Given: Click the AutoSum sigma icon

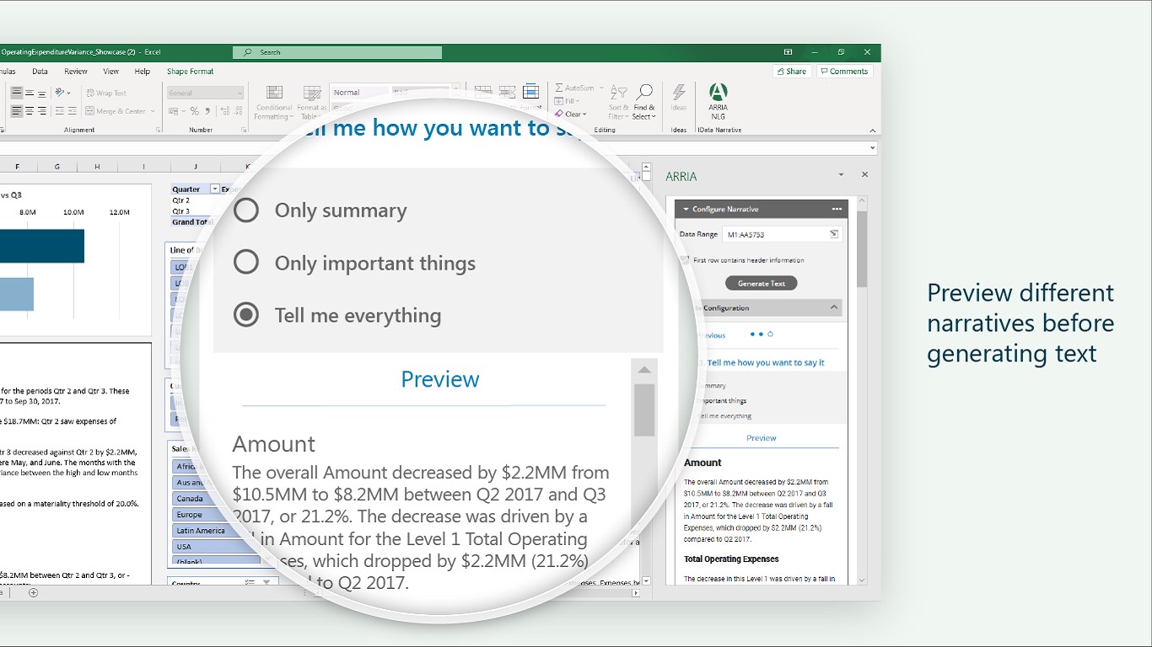Looking at the screenshot, I should click(559, 88).
